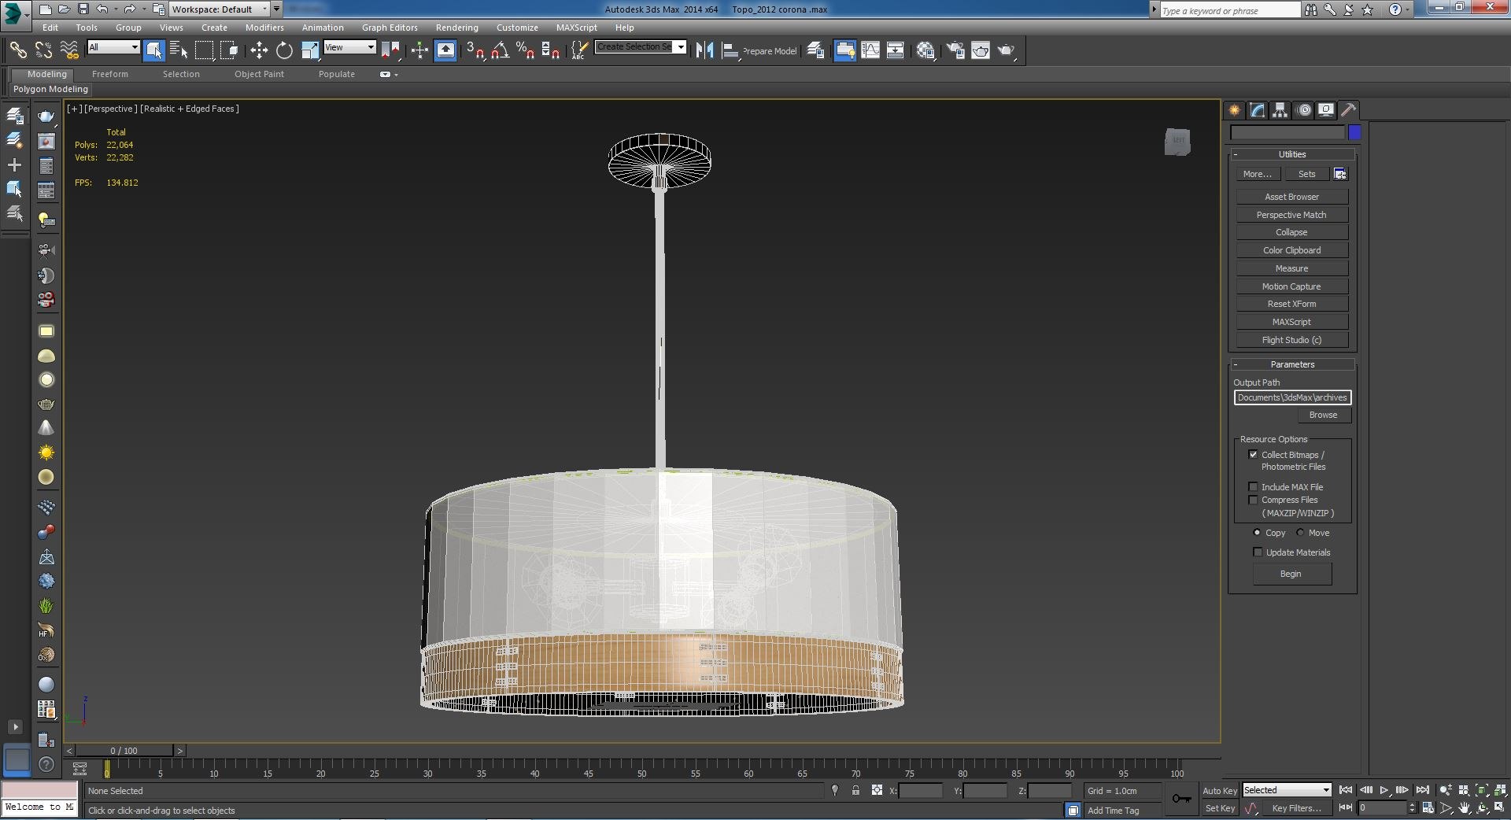Click the 0 / 100 time slider

(124, 751)
